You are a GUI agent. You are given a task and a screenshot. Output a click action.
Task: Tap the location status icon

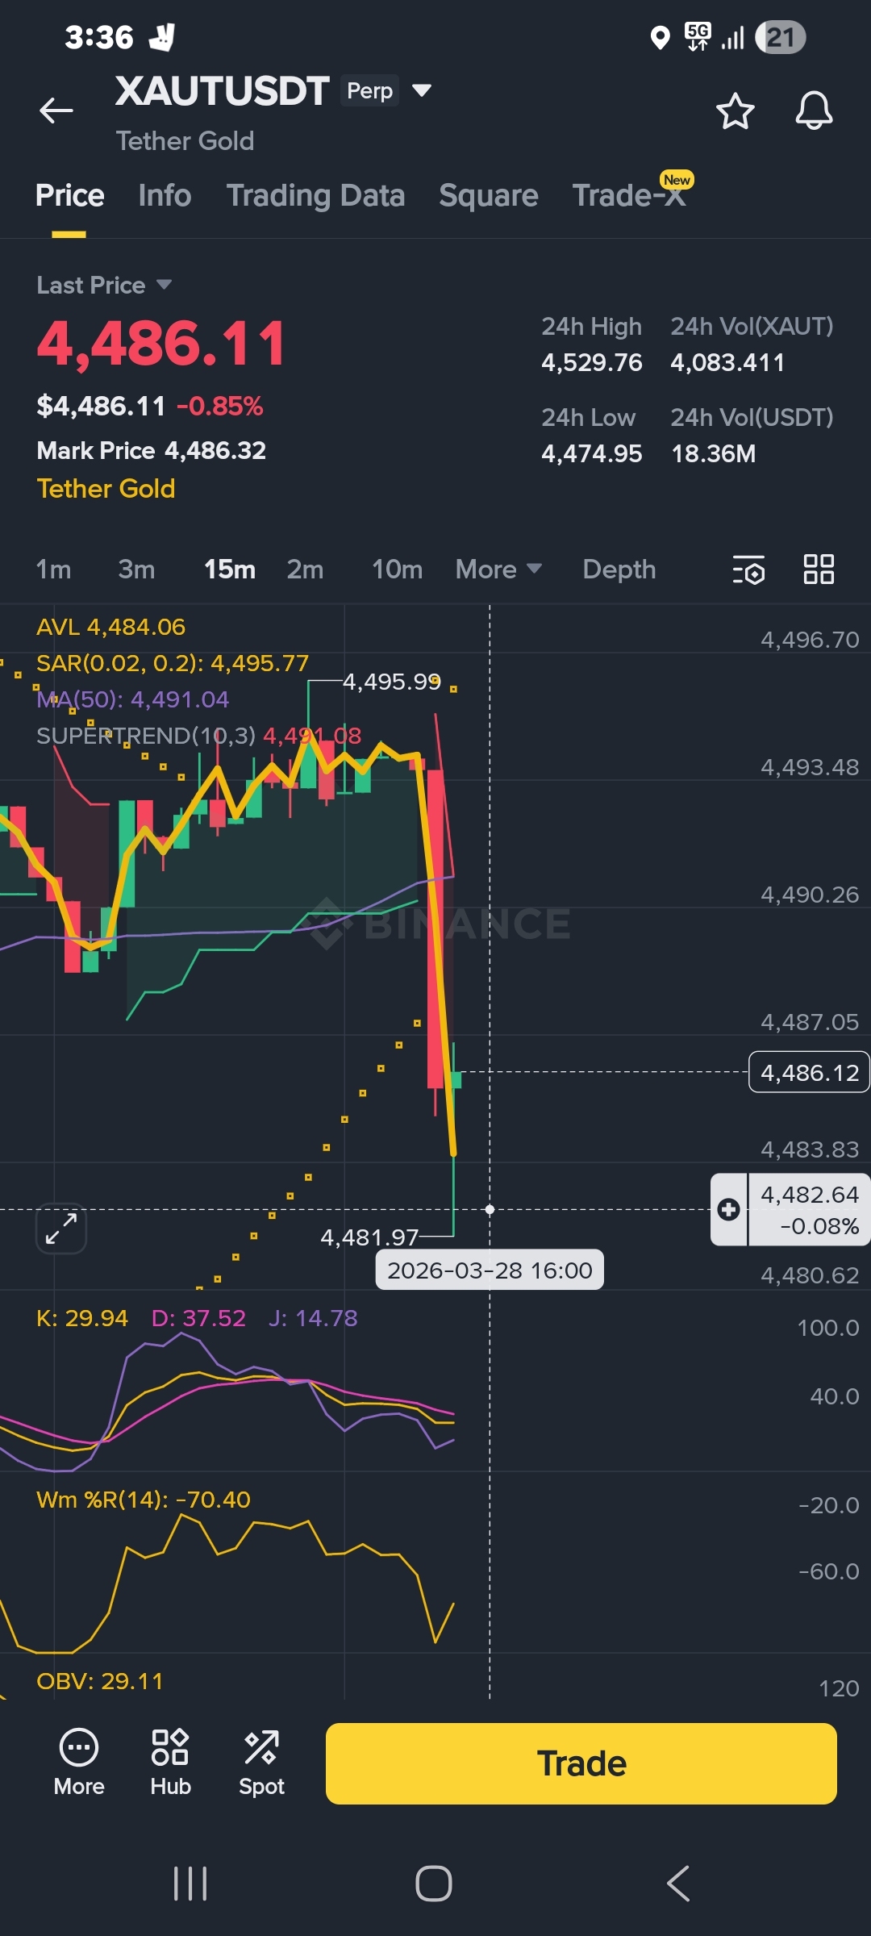(x=660, y=37)
